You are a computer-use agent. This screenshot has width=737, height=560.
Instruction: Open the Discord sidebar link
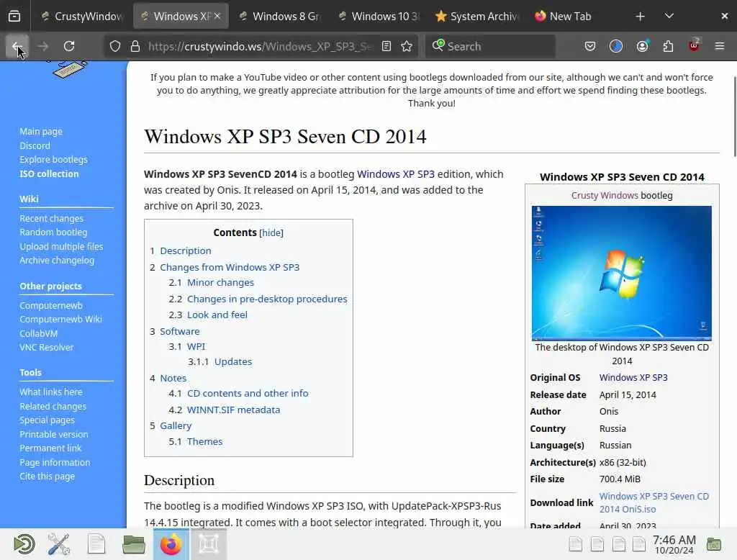point(35,146)
